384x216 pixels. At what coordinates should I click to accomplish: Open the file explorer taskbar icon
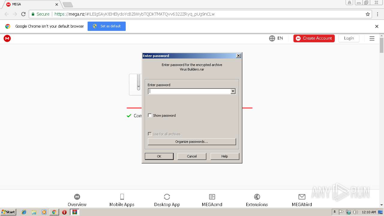(x=34, y=212)
